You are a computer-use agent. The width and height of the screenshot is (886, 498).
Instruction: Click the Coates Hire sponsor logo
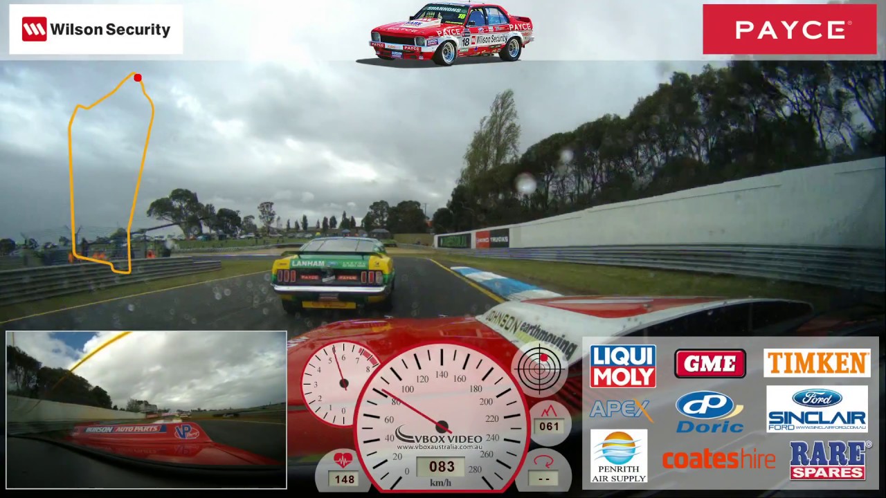pos(718,459)
